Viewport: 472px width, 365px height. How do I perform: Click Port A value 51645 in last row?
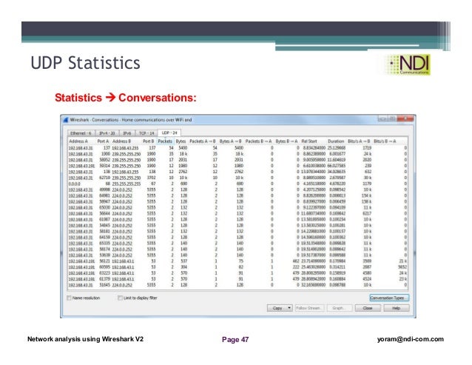(104, 285)
